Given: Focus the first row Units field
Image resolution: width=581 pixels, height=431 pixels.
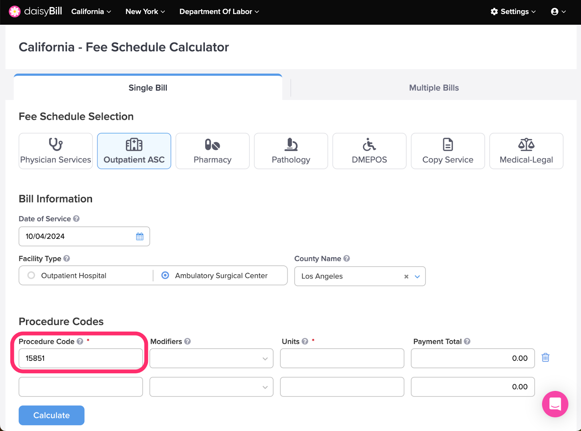Looking at the screenshot, I should tap(342, 358).
